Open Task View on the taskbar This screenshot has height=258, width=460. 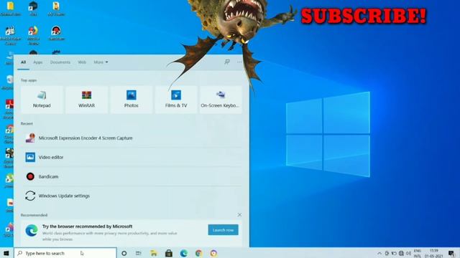(139, 253)
